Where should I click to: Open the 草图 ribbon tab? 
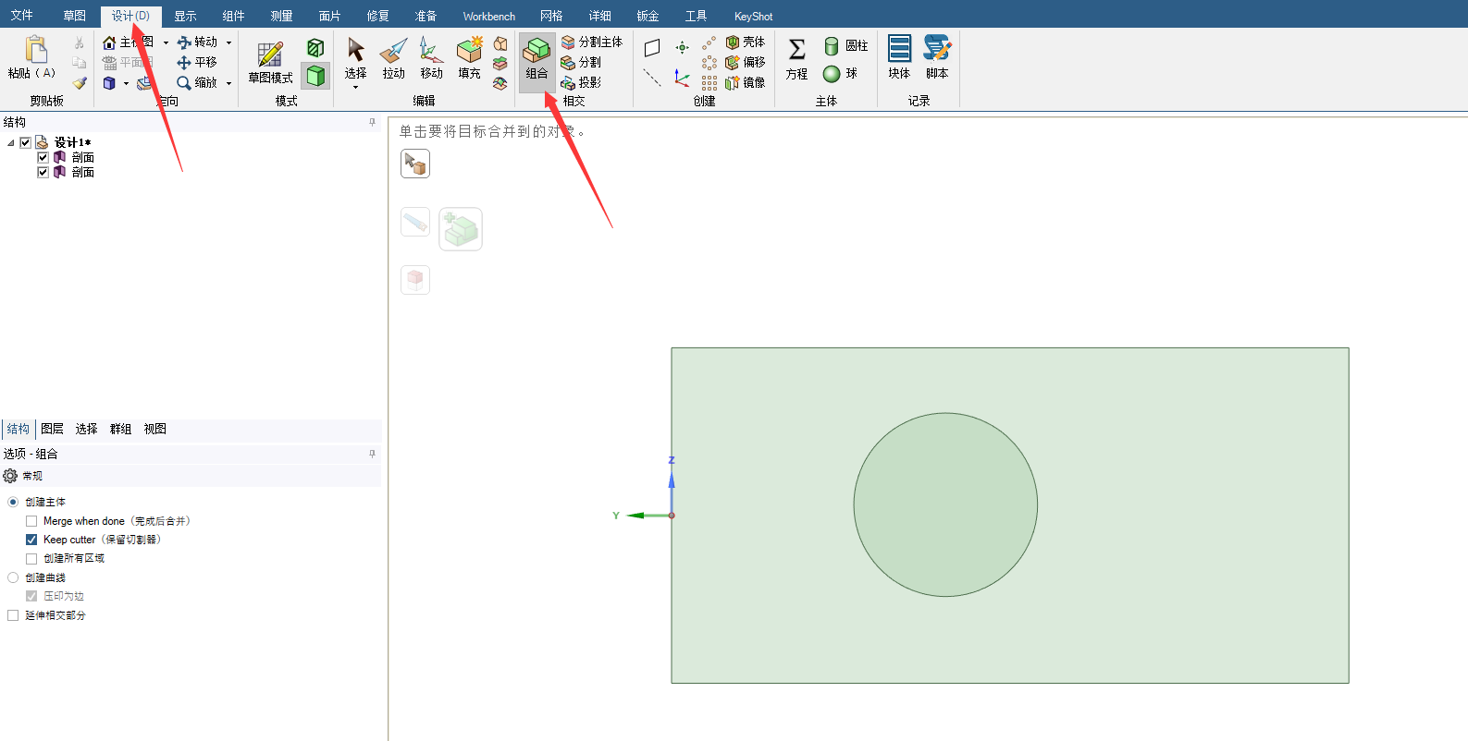tap(75, 16)
